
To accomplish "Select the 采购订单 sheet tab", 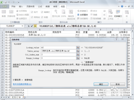I will [16, 97].
